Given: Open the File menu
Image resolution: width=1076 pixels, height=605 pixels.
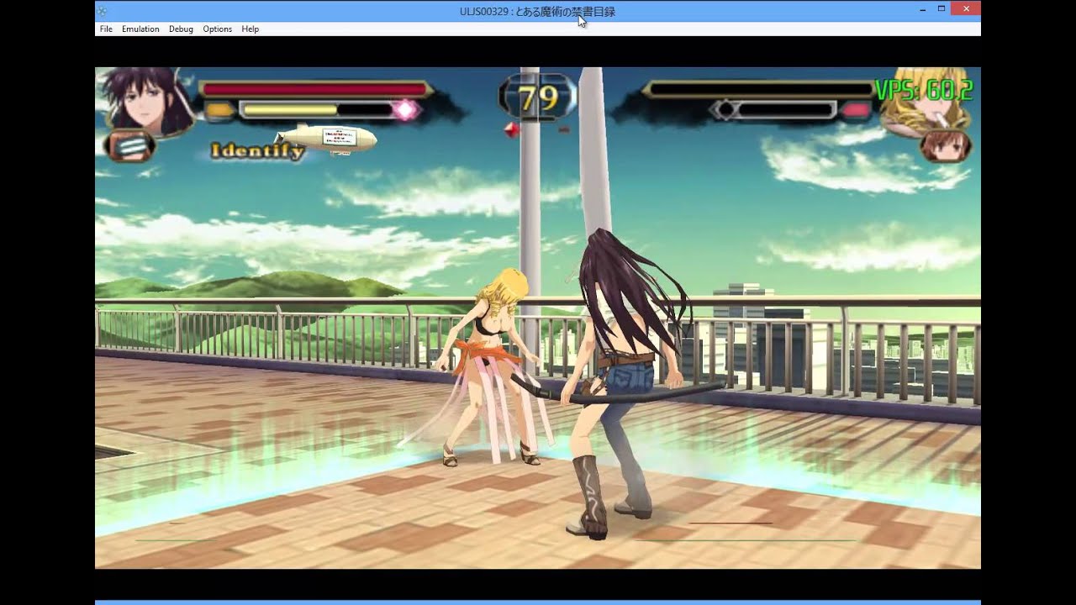Looking at the screenshot, I should (x=106, y=29).
